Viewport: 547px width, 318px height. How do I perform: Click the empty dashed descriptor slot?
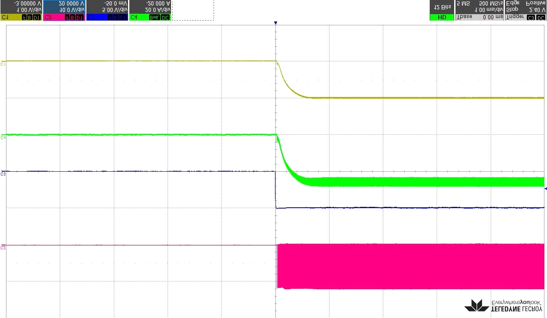[x=193, y=10]
